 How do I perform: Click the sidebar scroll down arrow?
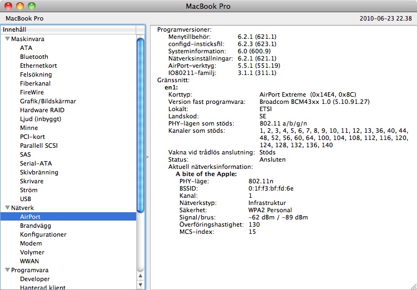click(x=141, y=284)
